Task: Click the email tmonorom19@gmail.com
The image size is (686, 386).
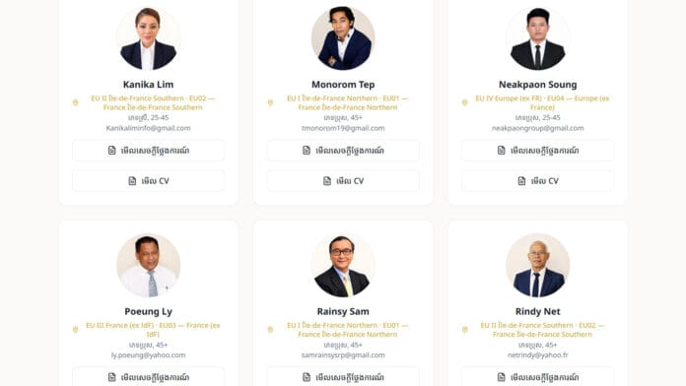Action: [343, 128]
